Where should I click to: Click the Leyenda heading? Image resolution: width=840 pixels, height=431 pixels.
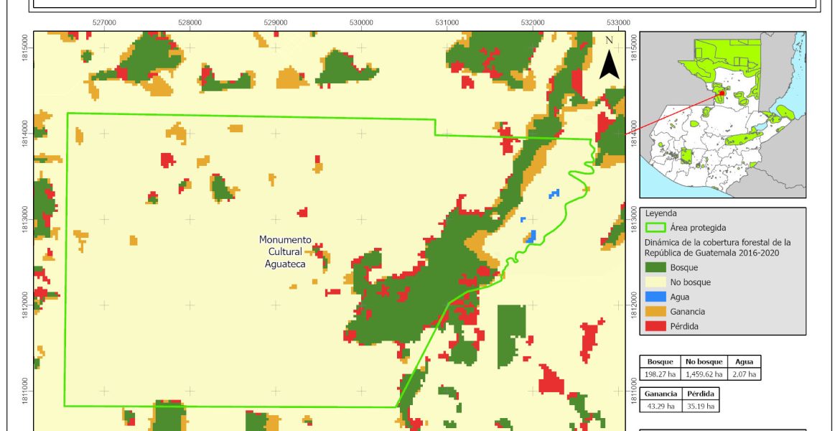pos(663,213)
